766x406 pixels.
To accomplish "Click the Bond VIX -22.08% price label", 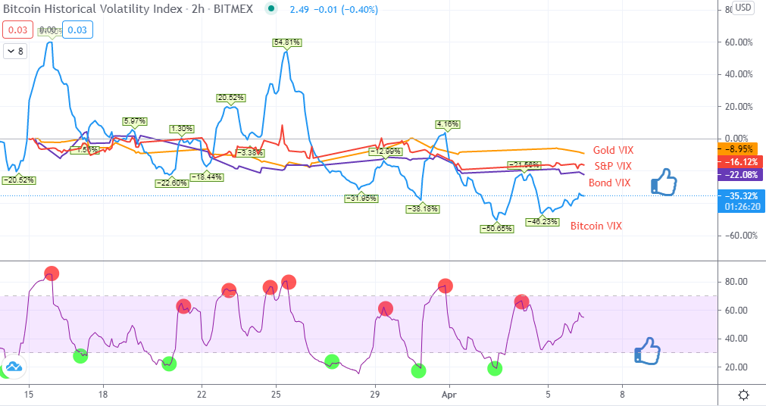I will 739,174.
